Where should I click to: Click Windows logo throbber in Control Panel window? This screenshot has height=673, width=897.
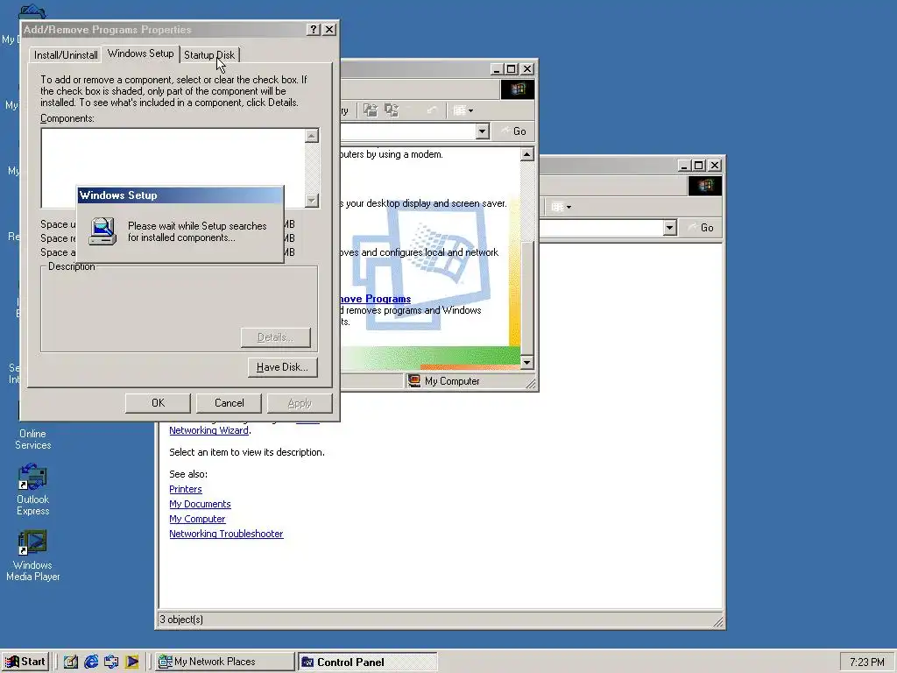tap(518, 89)
